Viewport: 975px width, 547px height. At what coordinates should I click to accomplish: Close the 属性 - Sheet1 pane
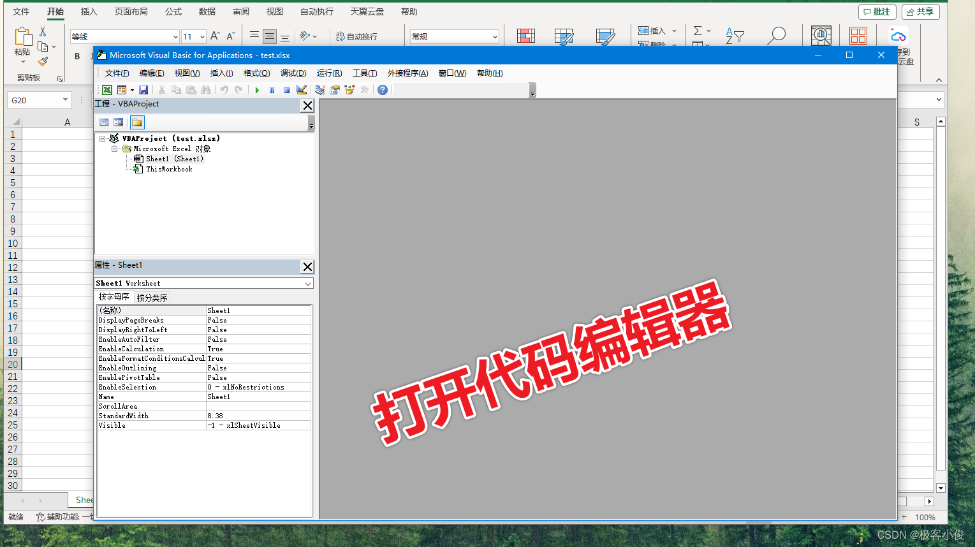point(307,266)
